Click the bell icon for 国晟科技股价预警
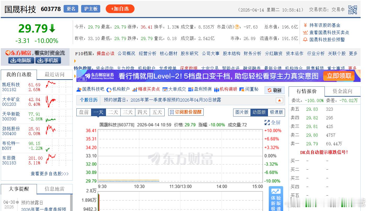 (305, 40)
